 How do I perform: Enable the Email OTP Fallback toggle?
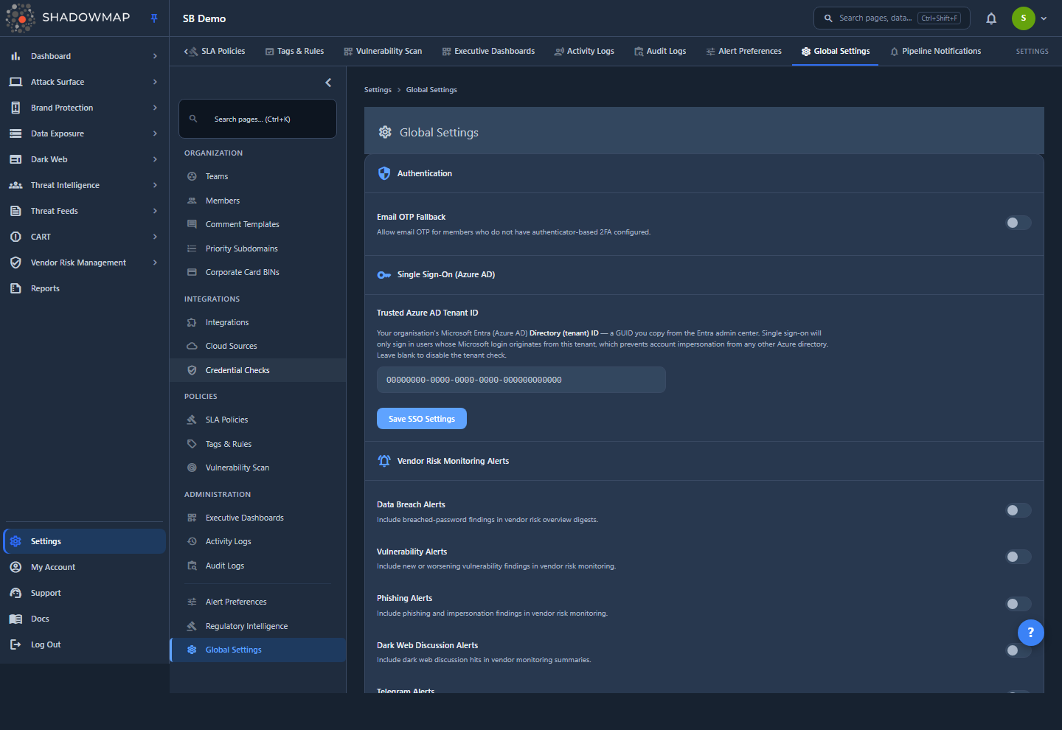point(1018,223)
